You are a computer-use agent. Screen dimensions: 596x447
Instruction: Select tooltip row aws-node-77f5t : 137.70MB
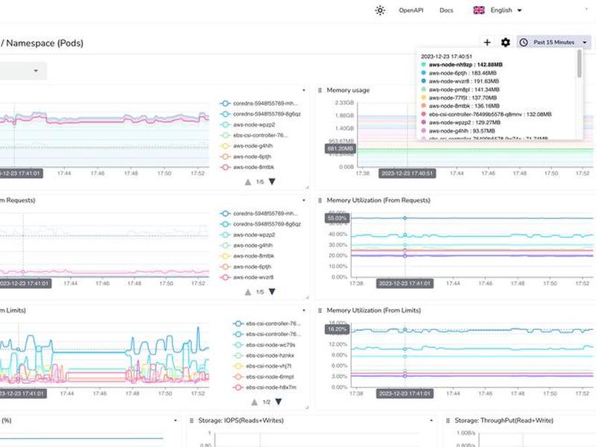pyautogui.click(x=459, y=98)
